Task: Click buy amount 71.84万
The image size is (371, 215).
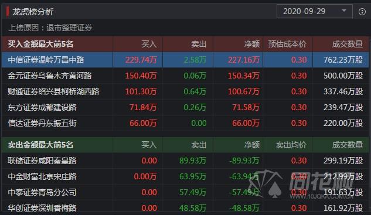Action: click(x=143, y=107)
